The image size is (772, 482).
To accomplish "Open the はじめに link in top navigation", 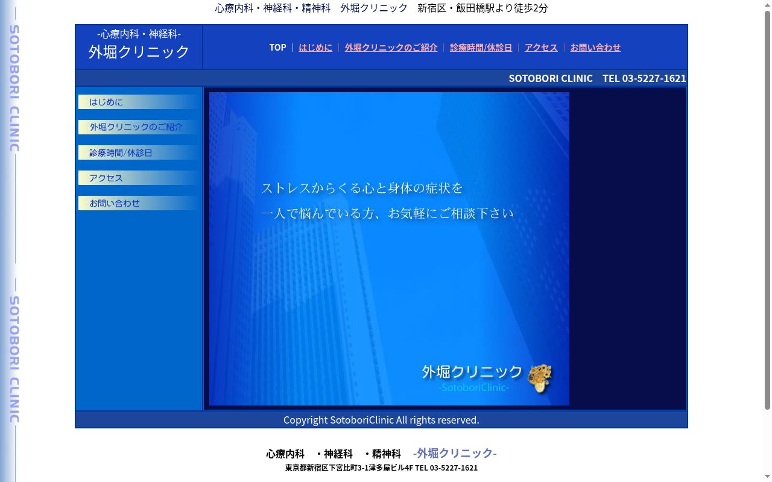I will (x=315, y=48).
